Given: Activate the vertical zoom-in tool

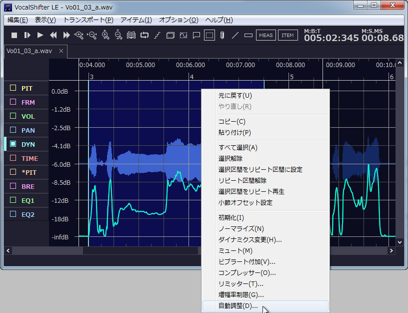Looking at the screenshot, I should (106, 35).
